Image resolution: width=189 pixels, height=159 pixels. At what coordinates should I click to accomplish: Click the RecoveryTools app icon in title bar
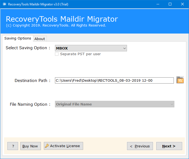point(5,4)
